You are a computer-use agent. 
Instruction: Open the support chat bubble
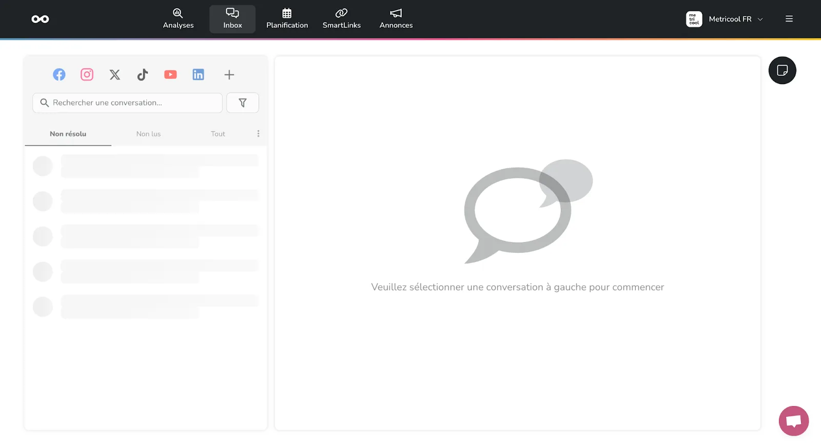[x=793, y=421]
